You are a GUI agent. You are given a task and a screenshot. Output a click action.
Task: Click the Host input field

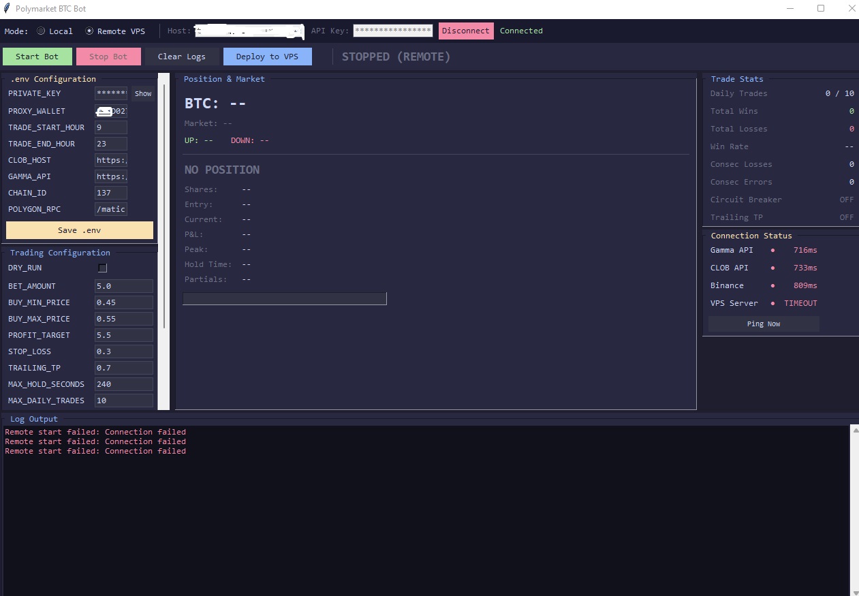249,31
